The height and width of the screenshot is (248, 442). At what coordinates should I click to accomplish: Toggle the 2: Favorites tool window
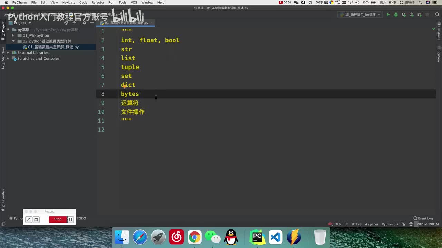(x=3, y=200)
